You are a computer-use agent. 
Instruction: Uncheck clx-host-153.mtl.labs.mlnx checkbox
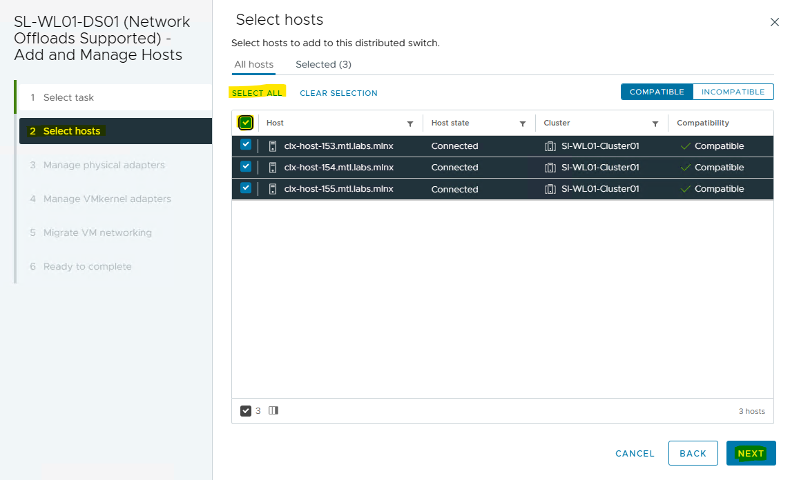click(x=246, y=145)
